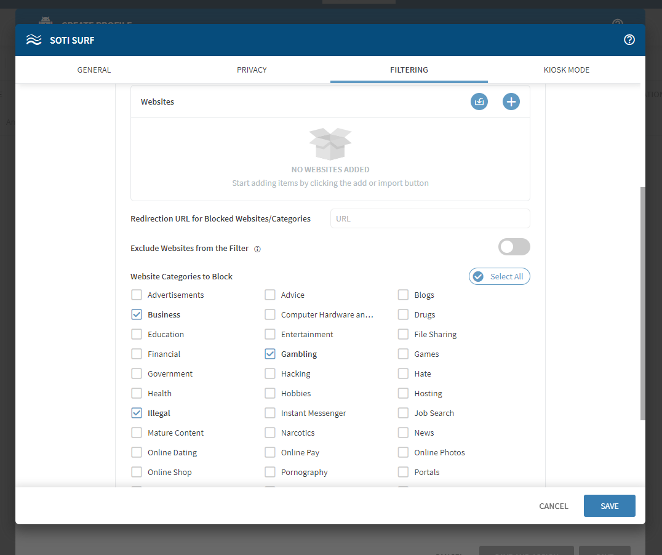Click Cancel to discard changes
The height and width of the screenshot is (555, 662).
553,506
